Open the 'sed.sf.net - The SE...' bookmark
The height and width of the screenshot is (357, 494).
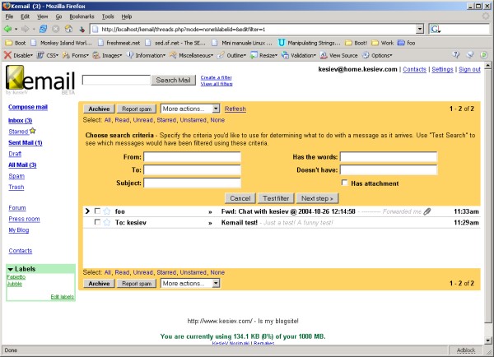point(176,43)
